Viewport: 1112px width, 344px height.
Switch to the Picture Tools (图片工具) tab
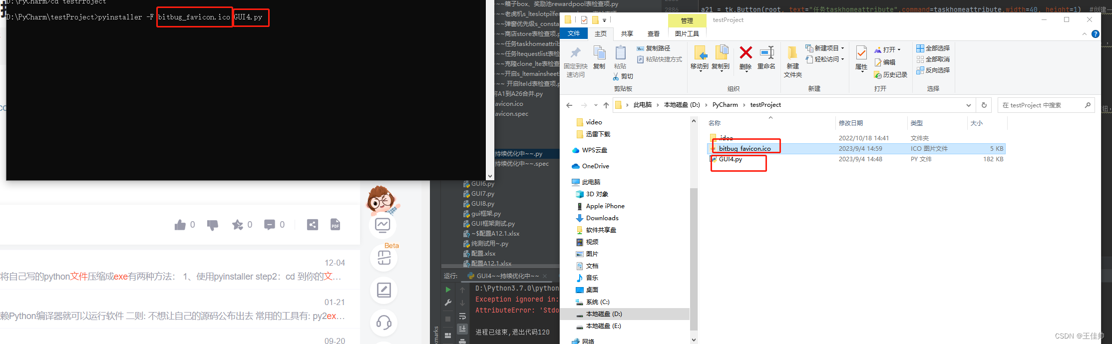click(x=687, y=33)
